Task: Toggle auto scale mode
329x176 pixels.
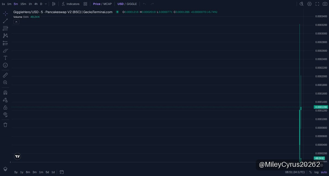Action: pyautogui.click(x=324, y=172)
